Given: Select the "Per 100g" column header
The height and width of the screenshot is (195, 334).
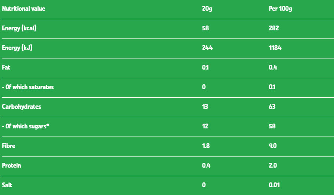Looking at the screenshot, I should [x=280, y=9].
